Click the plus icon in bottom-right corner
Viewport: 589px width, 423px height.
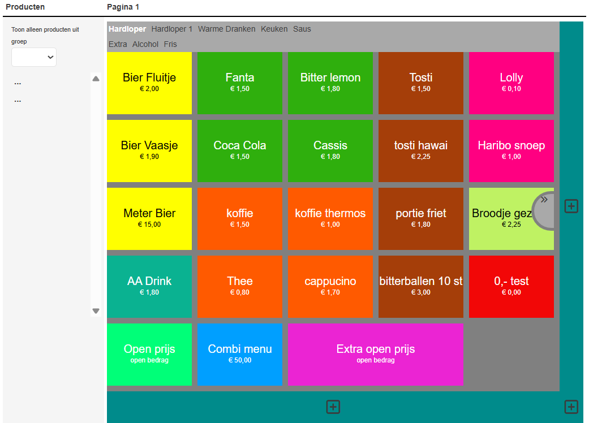point(571,407)
